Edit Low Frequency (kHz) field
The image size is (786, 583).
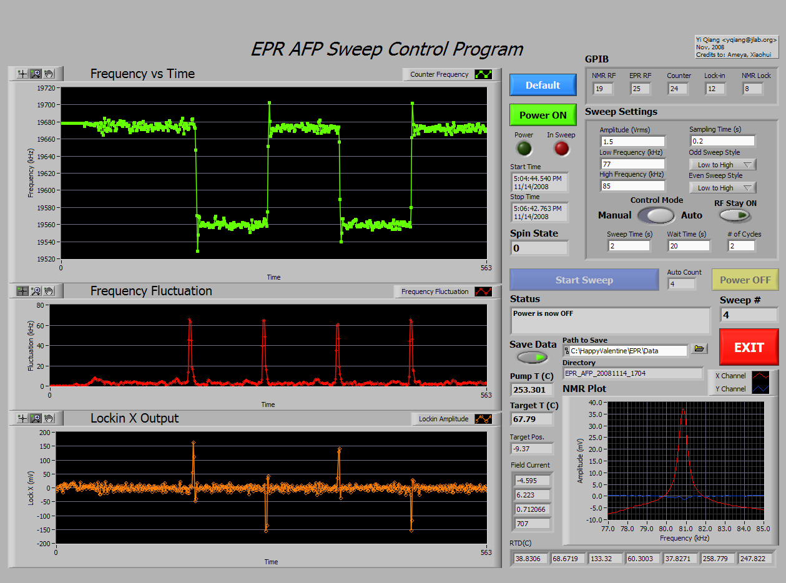pos(632,164)
